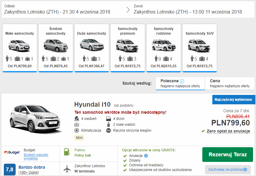256x176 pixels.
Task: Click the green fuel pump icon
Action: click(x=67, y=152)
